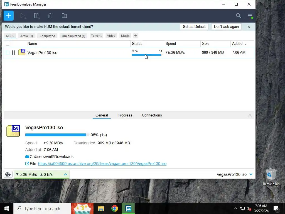Switch to the Connections tab
This screenshot has width=285, height=214.
152,115
